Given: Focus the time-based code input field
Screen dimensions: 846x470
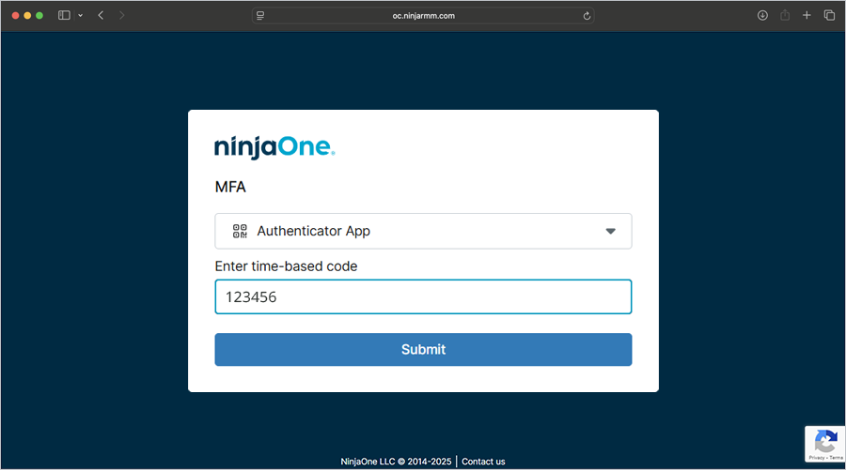Looking at the screenshot, I should 423,297.
